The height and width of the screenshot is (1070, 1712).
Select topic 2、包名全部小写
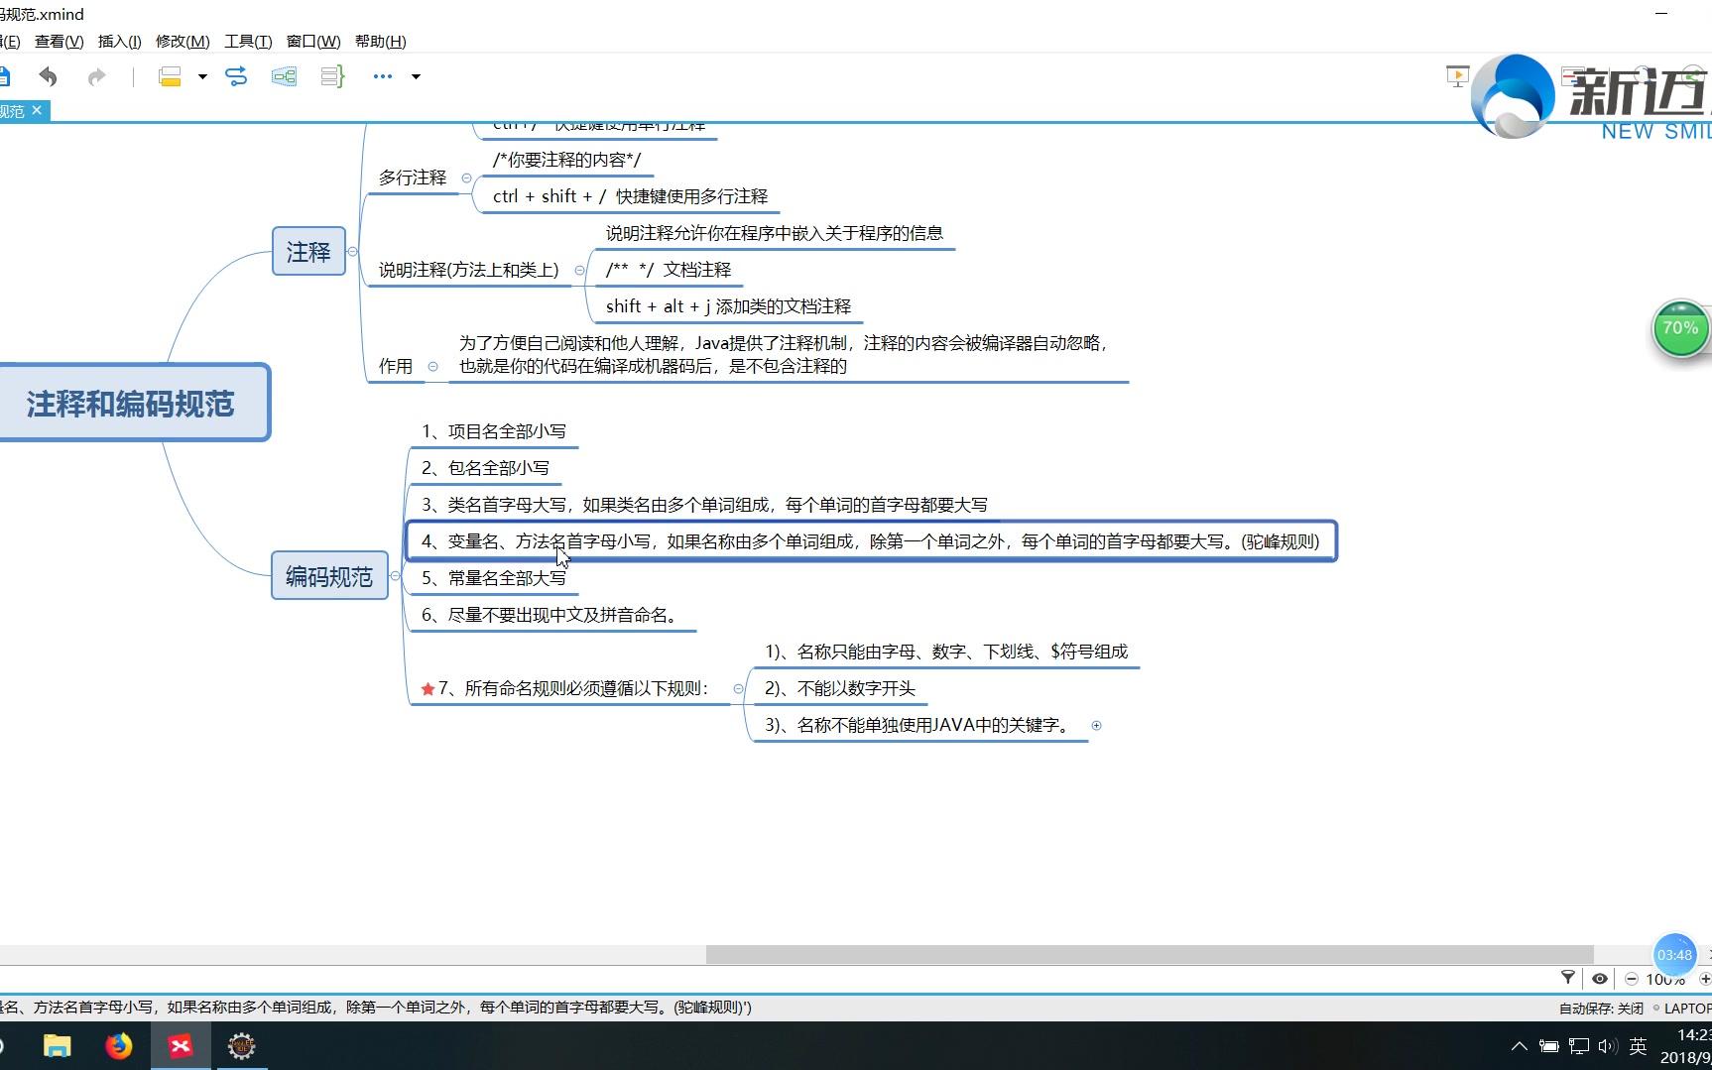click(485, 468)
